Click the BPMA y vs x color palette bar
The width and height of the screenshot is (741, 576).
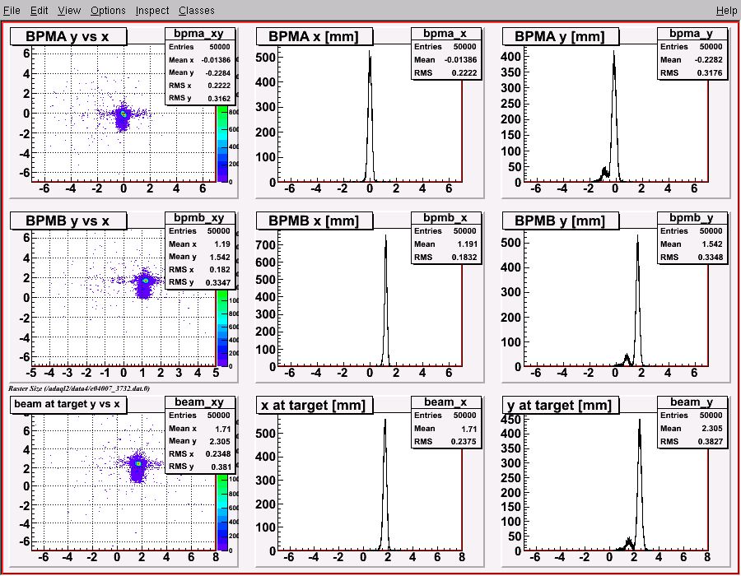[x=222, y=144]
